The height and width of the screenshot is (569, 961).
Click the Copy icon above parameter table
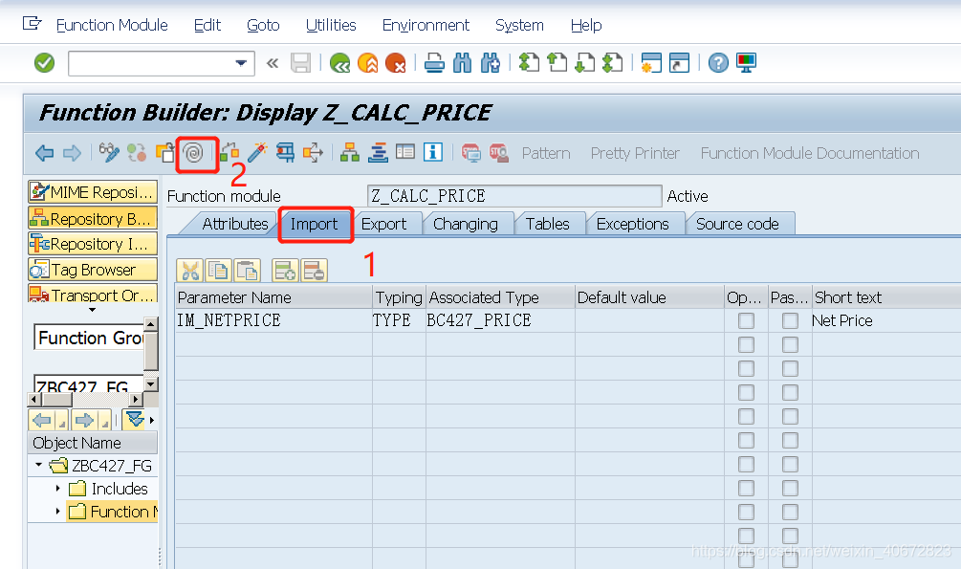[x=218, y=271]
